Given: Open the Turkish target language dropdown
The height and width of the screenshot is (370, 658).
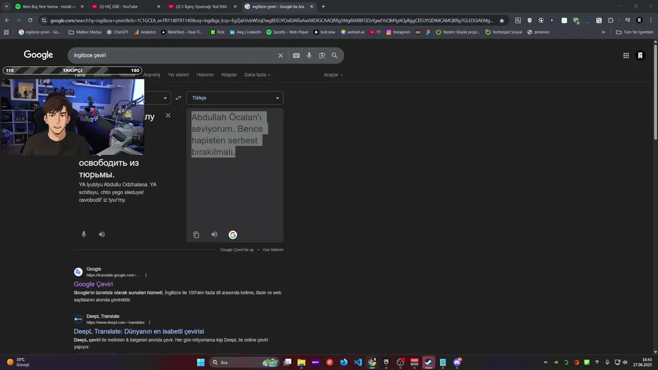Looking at the screenshot, I should tap(235, 98).
